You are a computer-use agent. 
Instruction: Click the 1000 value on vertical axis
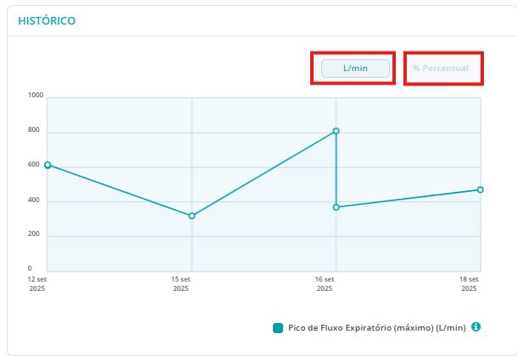click(x=36, y=96)
